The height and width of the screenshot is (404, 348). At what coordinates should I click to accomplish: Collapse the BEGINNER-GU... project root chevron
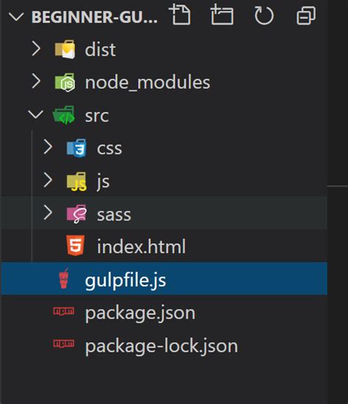(16, 17)
